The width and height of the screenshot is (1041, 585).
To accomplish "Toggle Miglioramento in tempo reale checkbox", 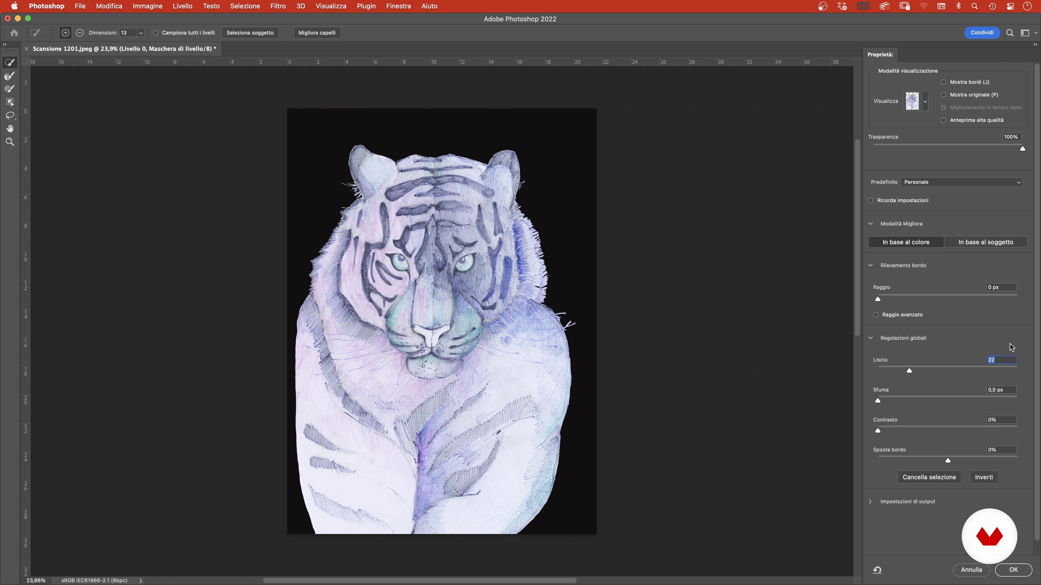I will [944, 108].
